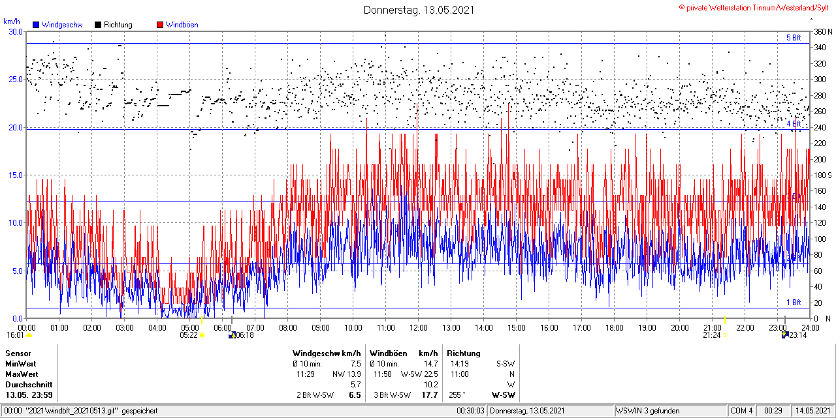836x418 pixels.
Task: Click the current gust value 17.7
Action: tap(430, 395)
